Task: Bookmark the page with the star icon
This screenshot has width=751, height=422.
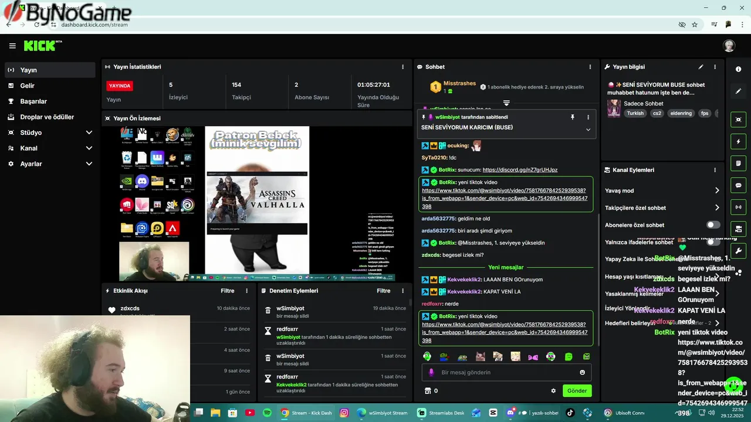Action: 695,25
